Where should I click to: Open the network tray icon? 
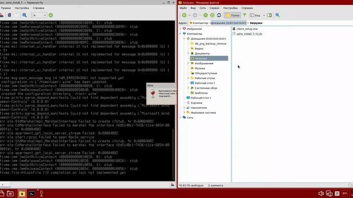click(x=329, y=194)
